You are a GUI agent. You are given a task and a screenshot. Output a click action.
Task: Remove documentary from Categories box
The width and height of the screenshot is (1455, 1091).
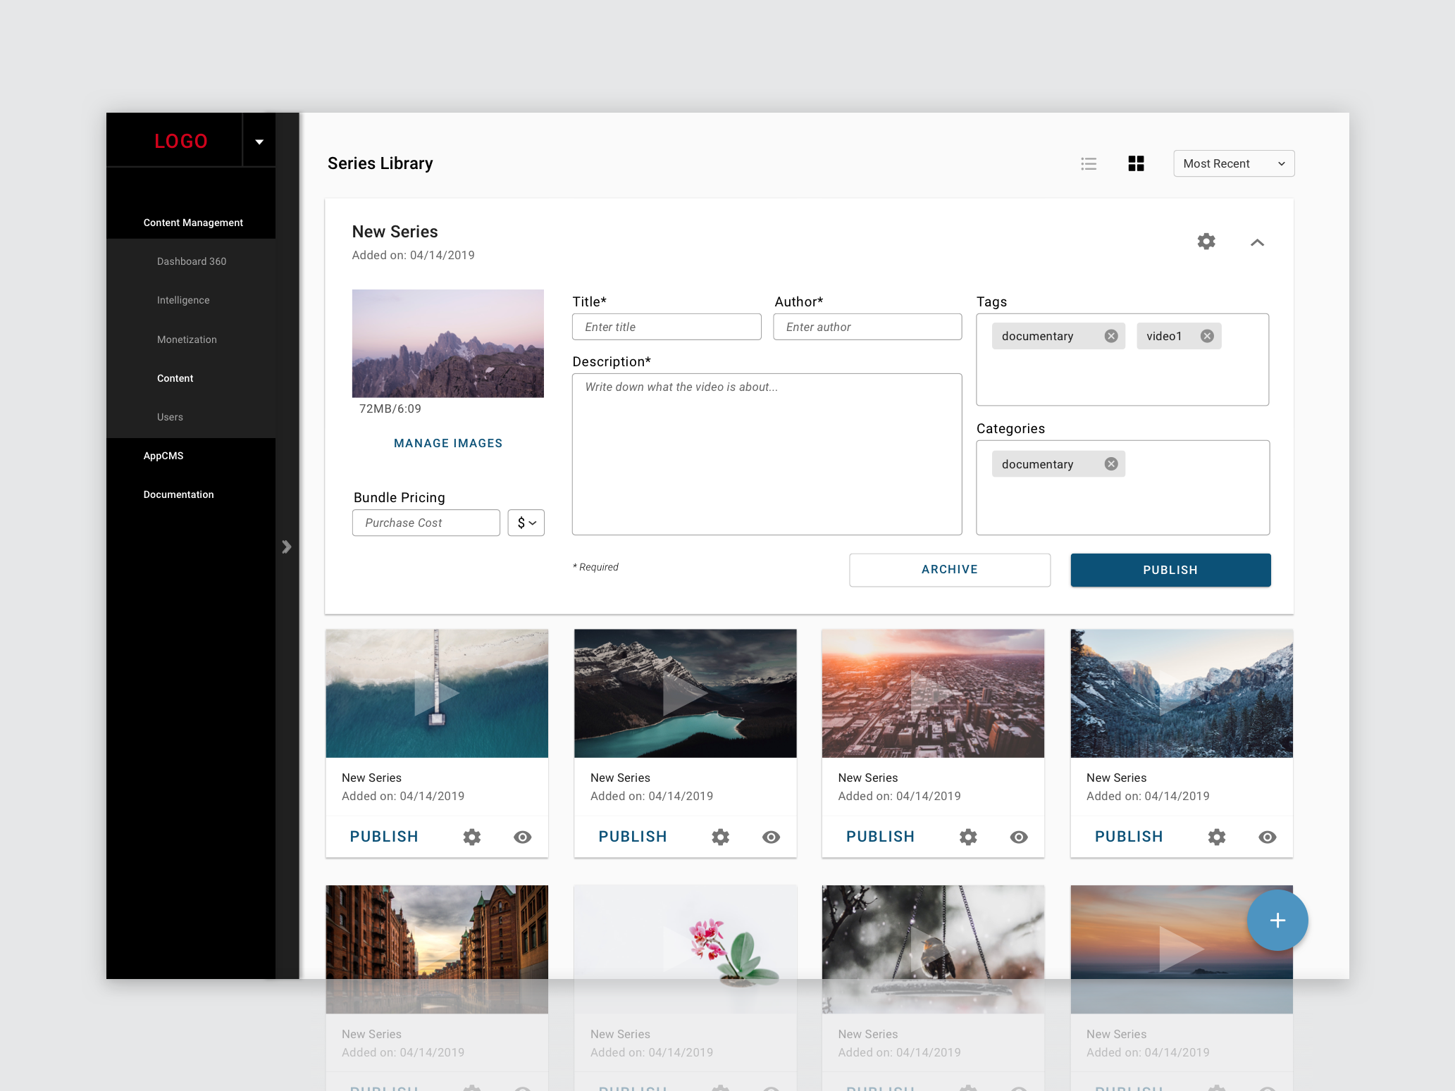pos(1111,464)
